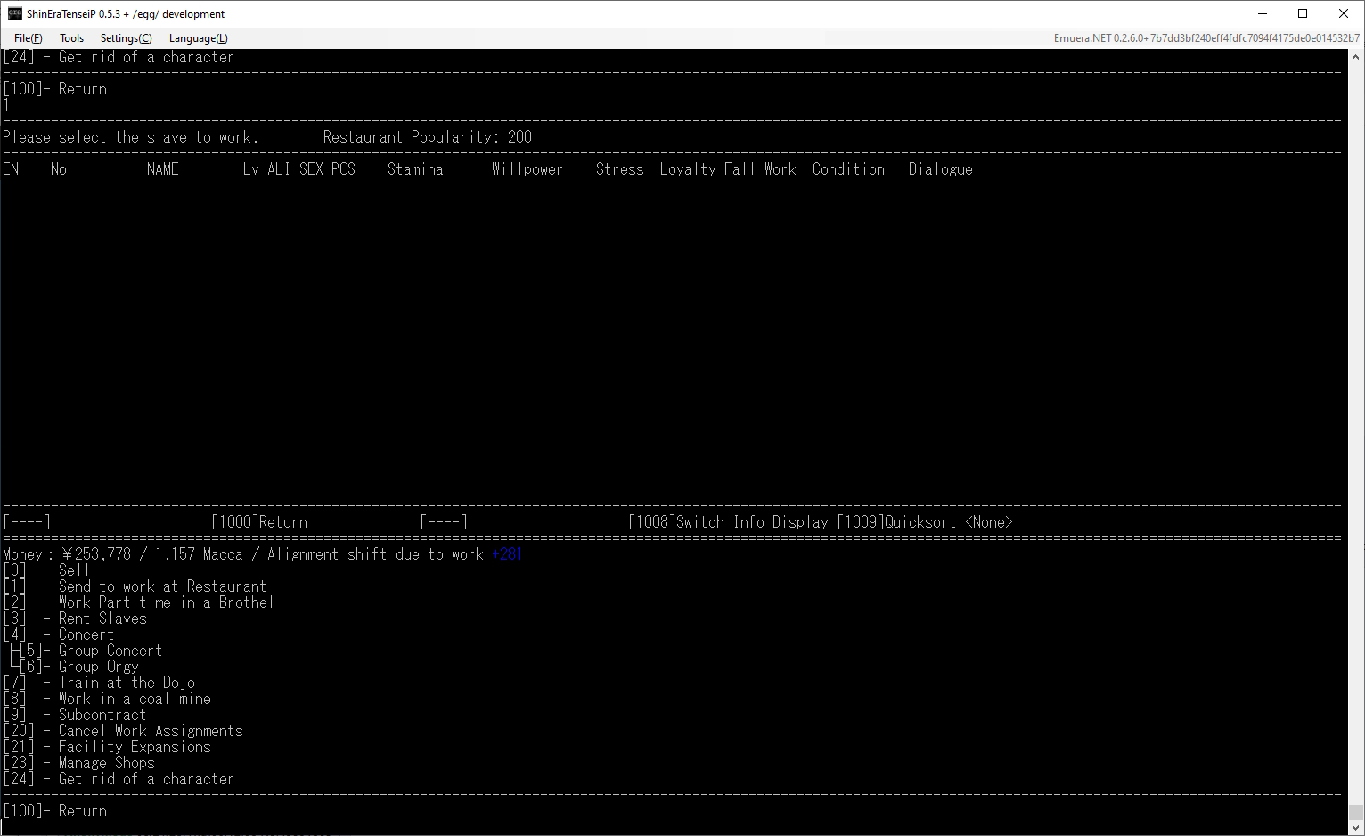Viewport: 1365px width, 836px height.
Task: Click the POS column header
Action: [343, 169]
